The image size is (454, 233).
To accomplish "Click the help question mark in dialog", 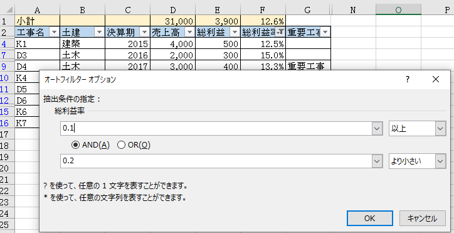I will (x=408, y=80).
